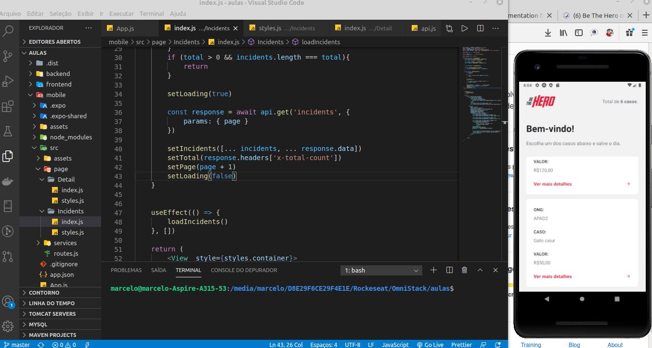Screen dimensions: 652x348
Task: Open the Firefox library icon
Action: point(563,33)
